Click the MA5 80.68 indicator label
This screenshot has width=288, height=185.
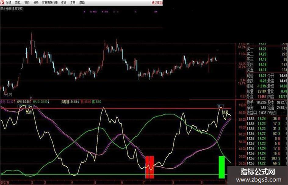[x=23, y=102]
